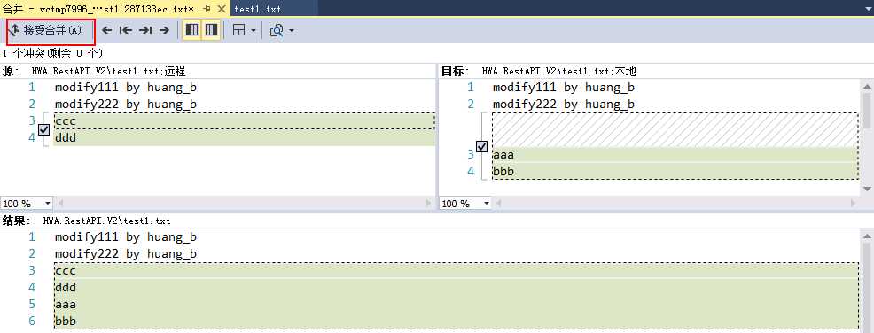This screenshot has width=874, height=333.
Task: Take all target (right) changes icon
Action: click(x=211, y=30)
